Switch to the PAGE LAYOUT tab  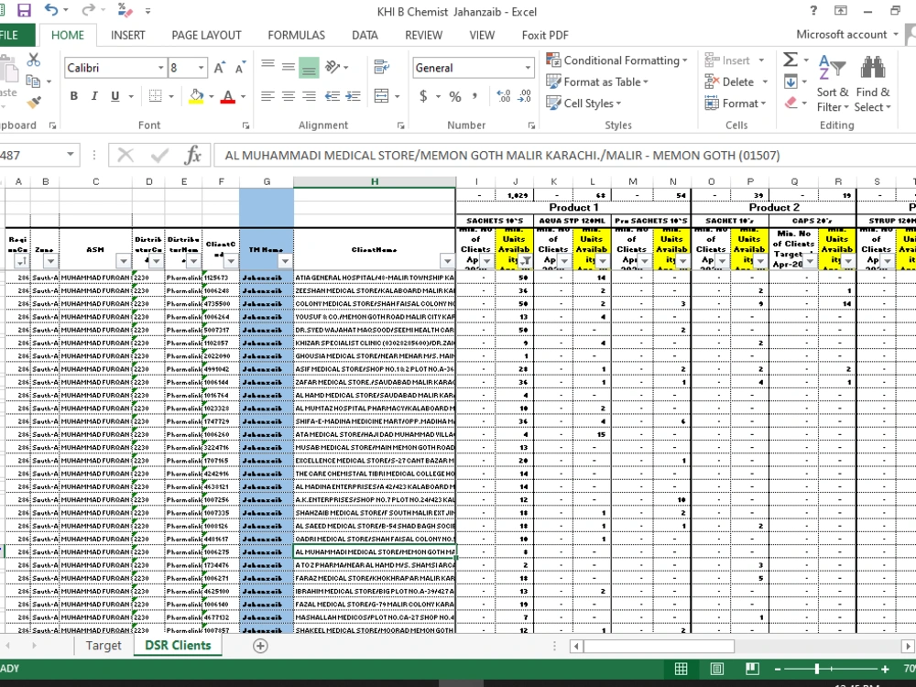[206, 35]
